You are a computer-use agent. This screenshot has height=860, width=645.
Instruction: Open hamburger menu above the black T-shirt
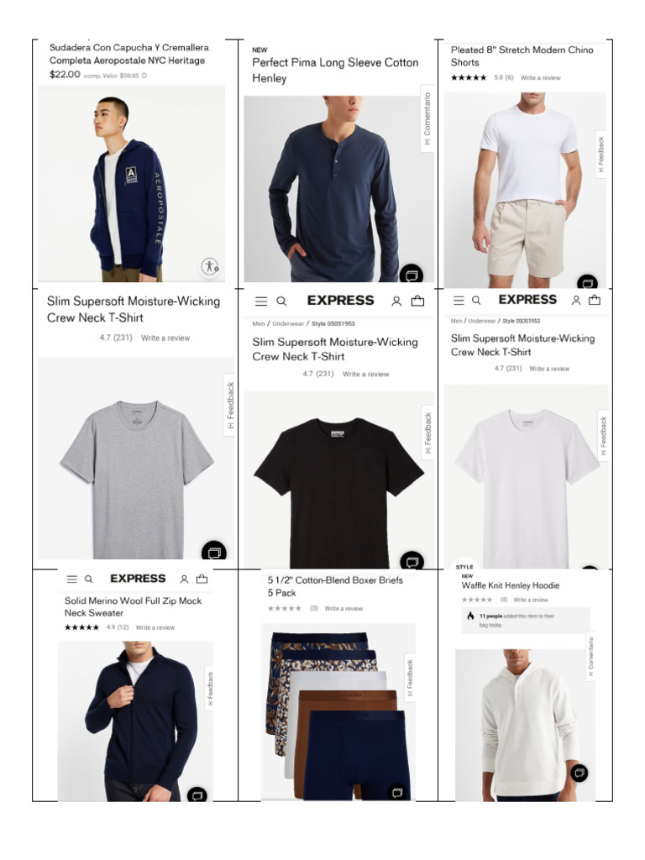pos(261,302)
